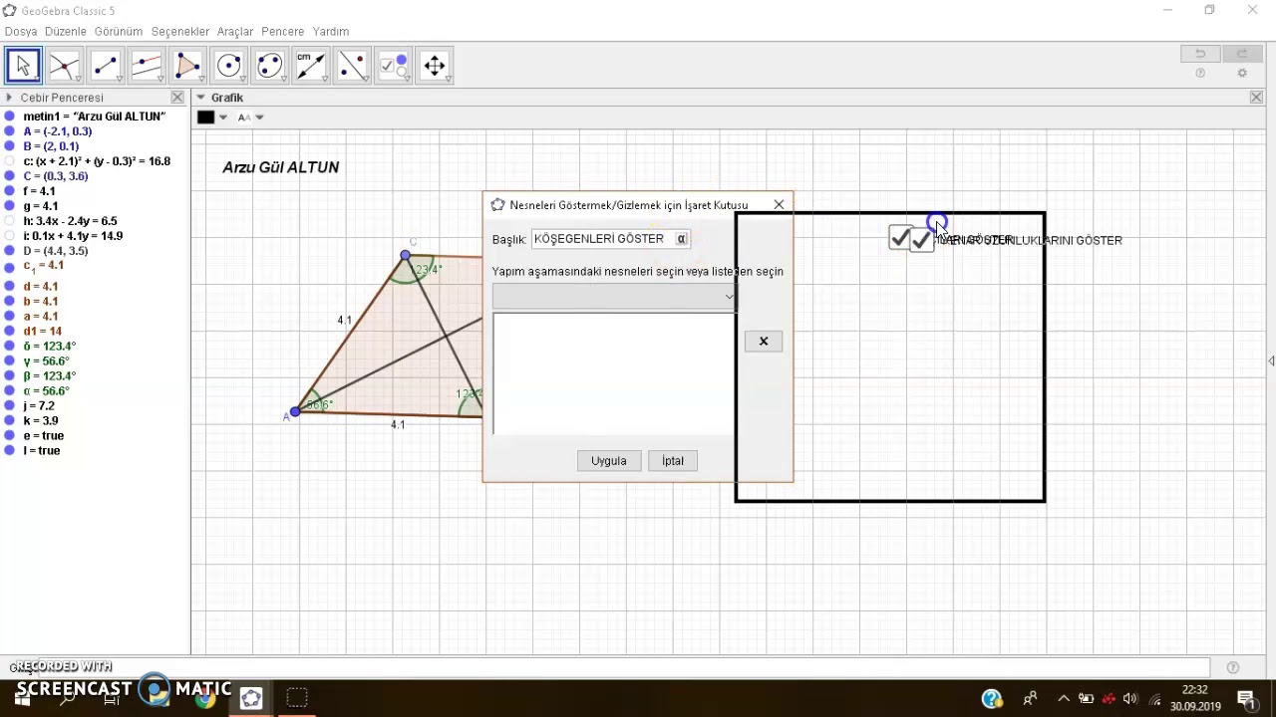
Task: Click the Redo arrow button
Action: 1242,54
